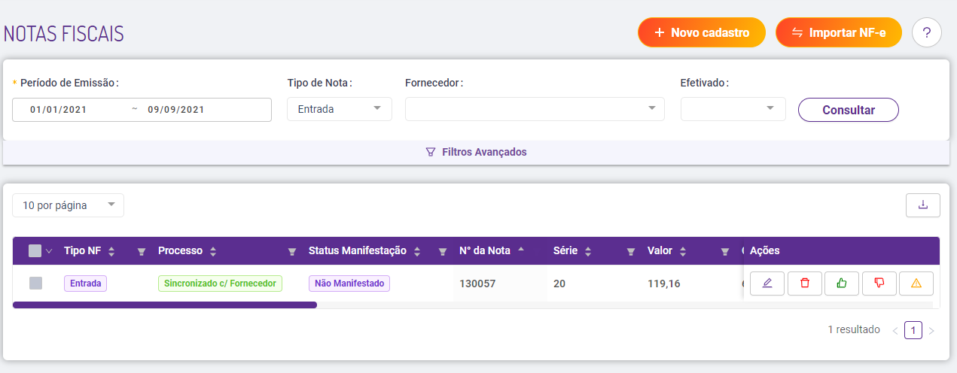Click the green thumbs-up icon
The height and width of the screenshot is (373, 957).
click(x=842, y=284)
